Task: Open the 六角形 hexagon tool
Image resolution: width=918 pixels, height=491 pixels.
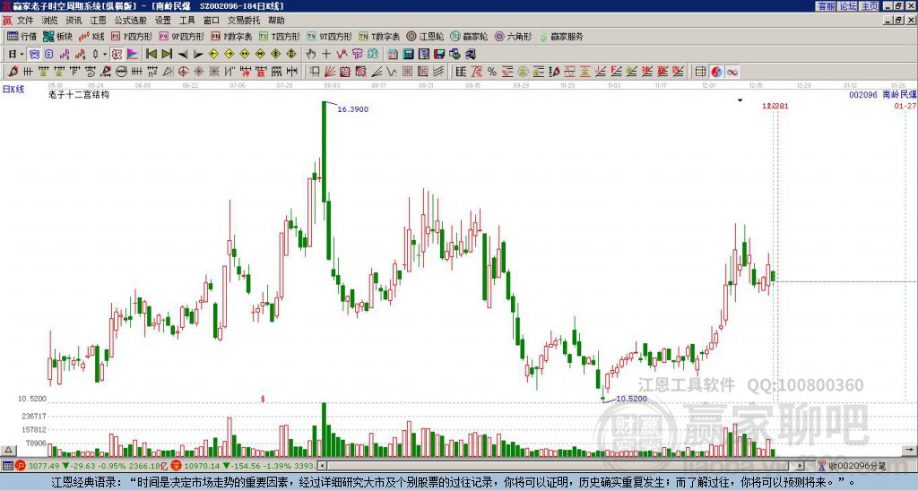Action: click(514, 36)
